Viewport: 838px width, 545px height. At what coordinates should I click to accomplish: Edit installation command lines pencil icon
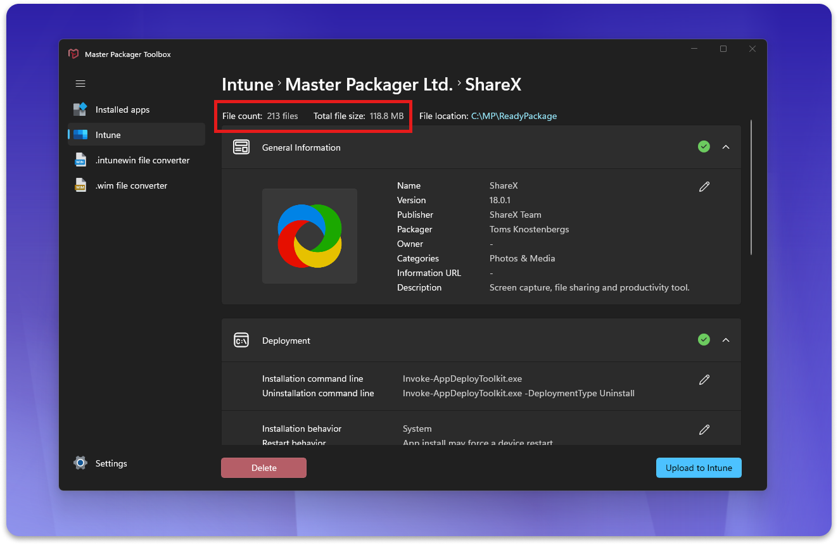click(x=704, y=380)
